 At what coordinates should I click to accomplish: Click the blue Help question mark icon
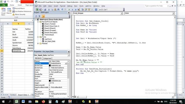[96, 10]
